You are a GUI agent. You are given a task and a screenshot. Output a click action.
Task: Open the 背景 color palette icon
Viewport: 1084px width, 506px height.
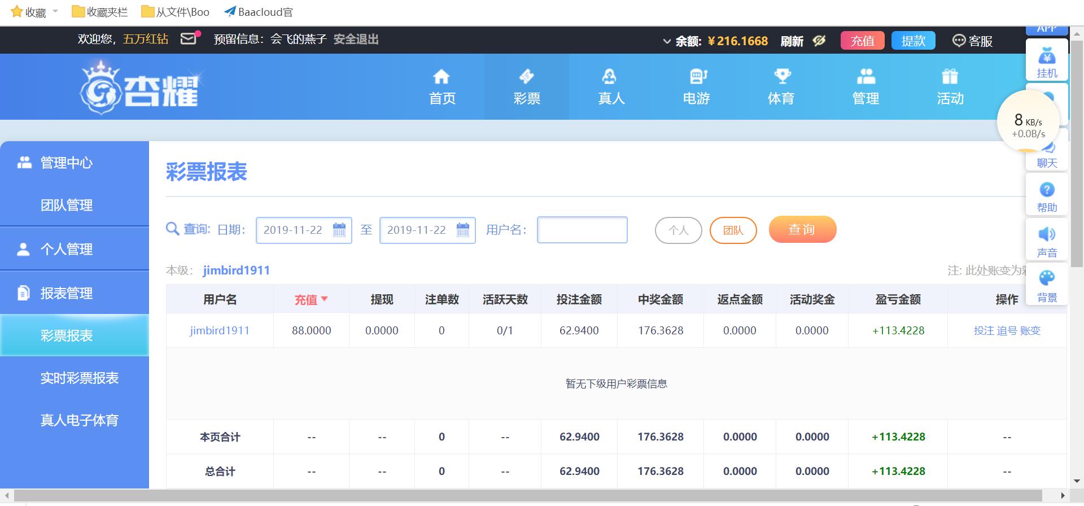point(1047,278)
